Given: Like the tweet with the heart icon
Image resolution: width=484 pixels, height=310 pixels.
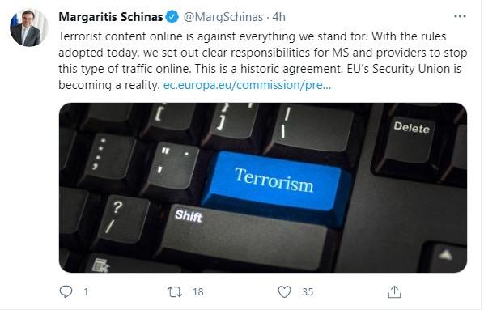Looking at the screenshot, I should coord(284,291).
